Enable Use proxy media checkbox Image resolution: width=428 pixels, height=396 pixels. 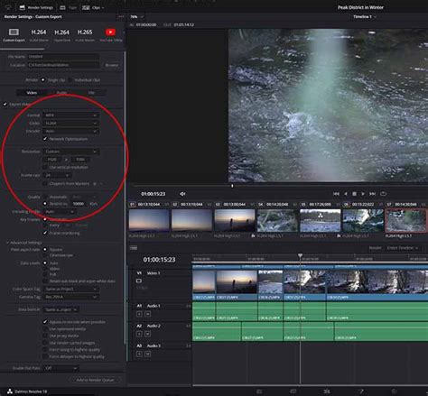[x=45, y=336]
